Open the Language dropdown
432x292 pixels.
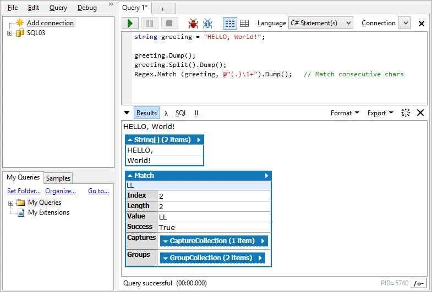(320, 23)
